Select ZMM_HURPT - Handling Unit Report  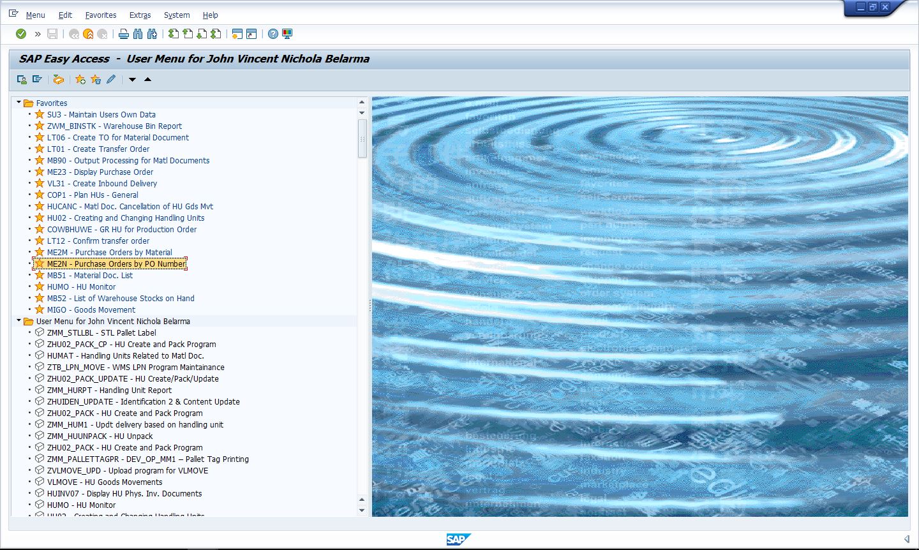[x=109, y=390]
